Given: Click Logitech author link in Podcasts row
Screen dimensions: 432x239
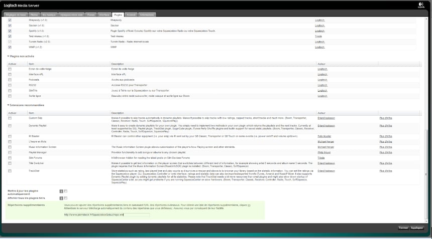Looking at the screenshot, I should point(322,80).
